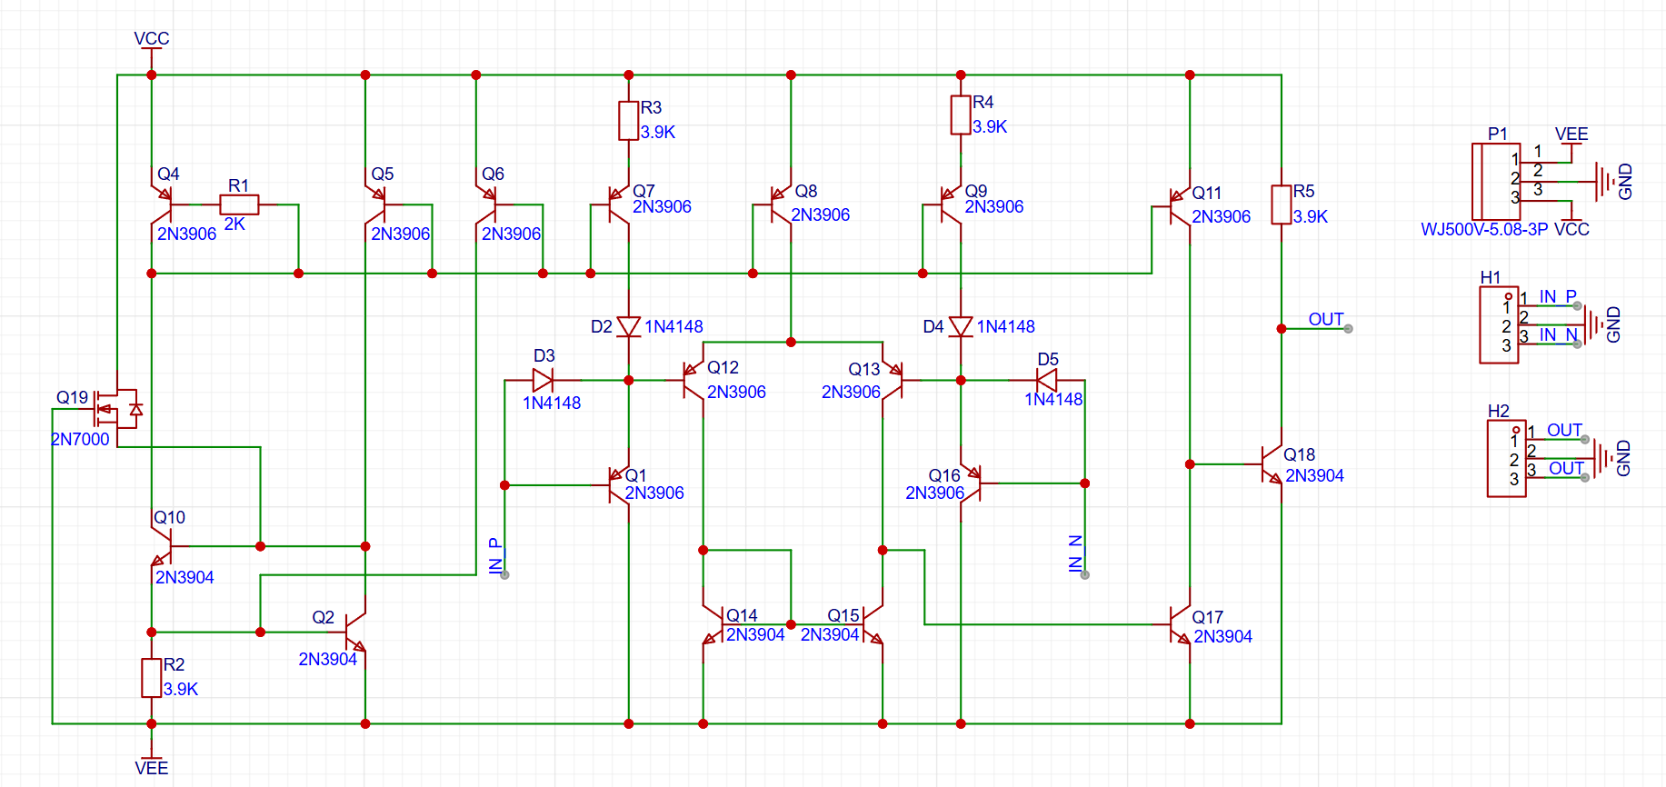Click the OUT net label near R5
Viewport: 1666px width, 787px height.
(1326, 319)
